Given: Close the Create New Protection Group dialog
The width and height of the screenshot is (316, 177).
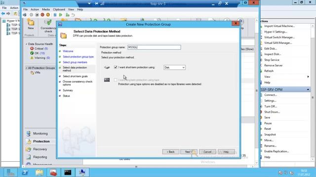Looking at the screenshot, I should pos(236,24).
